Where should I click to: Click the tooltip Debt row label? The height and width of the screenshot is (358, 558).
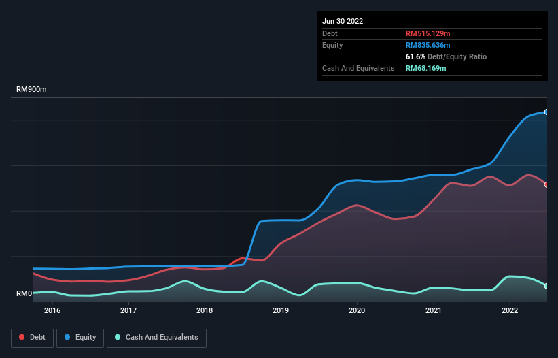[330, 33]
